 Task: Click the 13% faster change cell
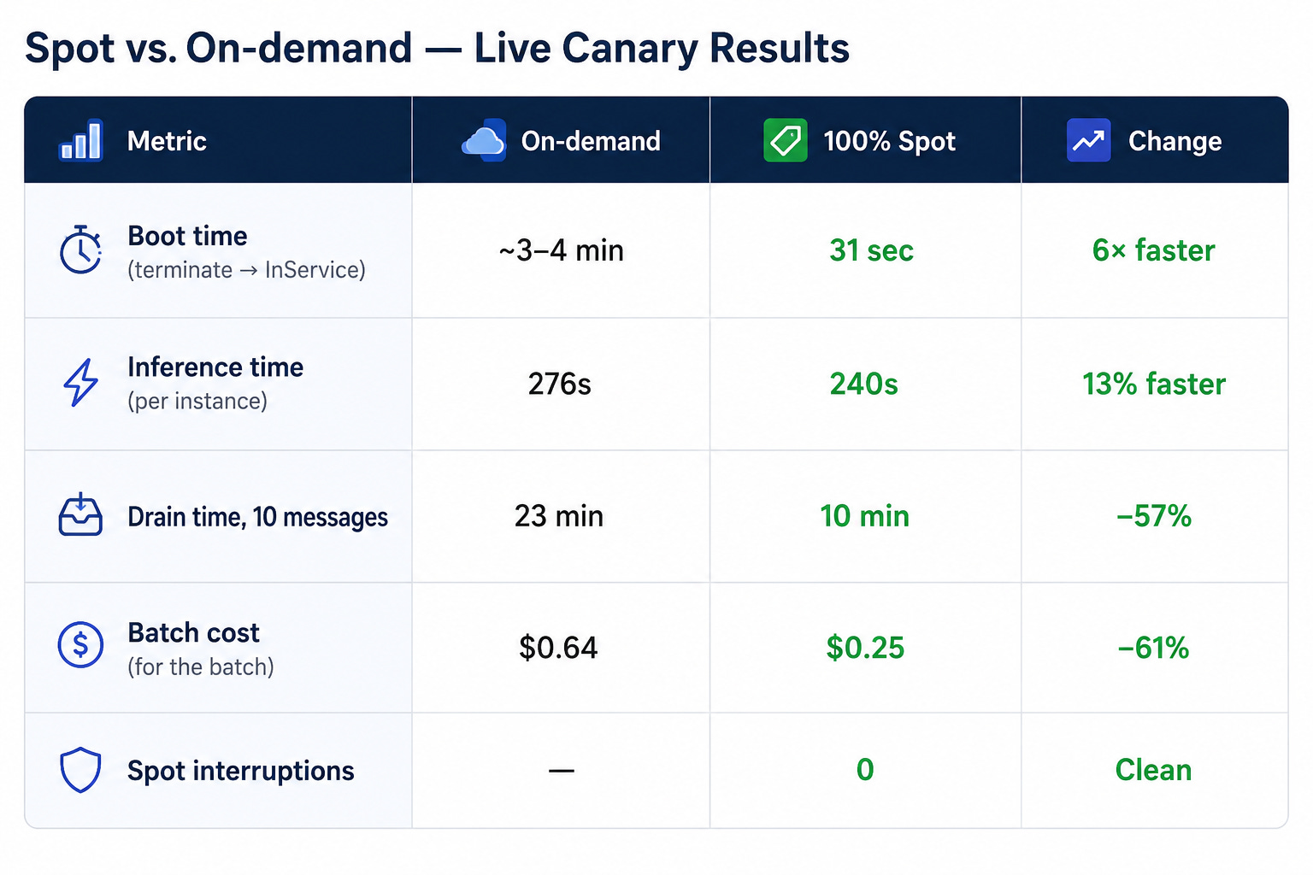click(1153, 384)
